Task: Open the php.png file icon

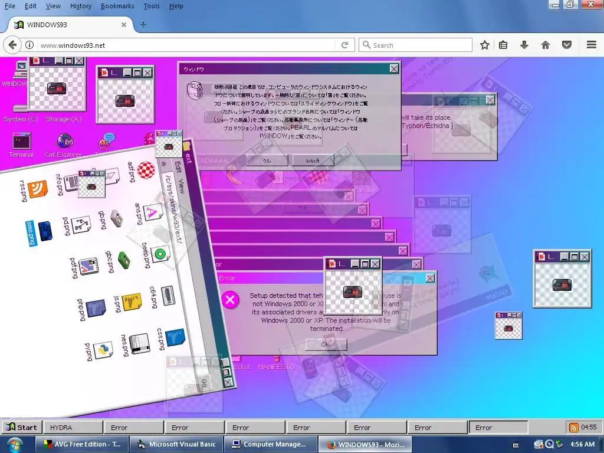Action: point(96,308)
